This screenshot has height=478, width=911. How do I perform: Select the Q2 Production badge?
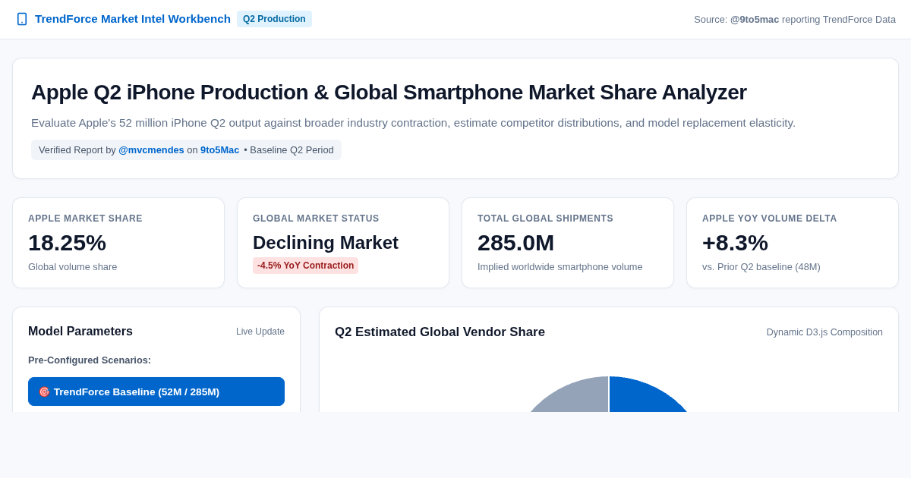coord(274,19)
